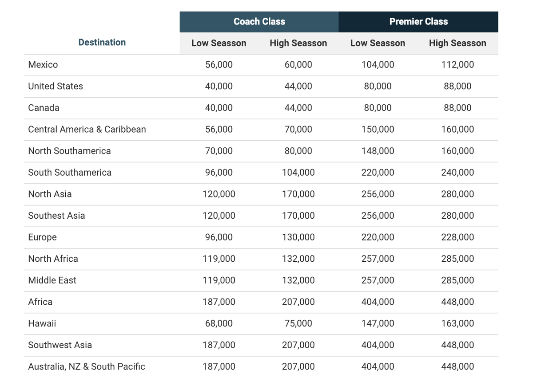Image resolution: width=533 pixels, height=382 pixels.
Task: Click the Coach High Seasson column header
Action: coord(298,43)
